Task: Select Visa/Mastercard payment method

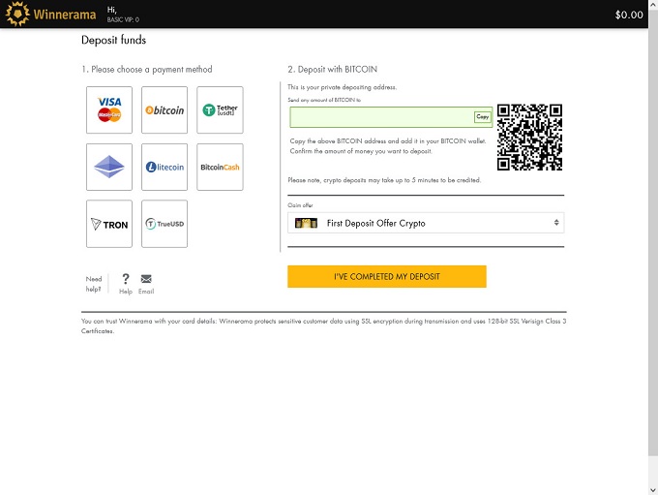Action: point(109,109)
